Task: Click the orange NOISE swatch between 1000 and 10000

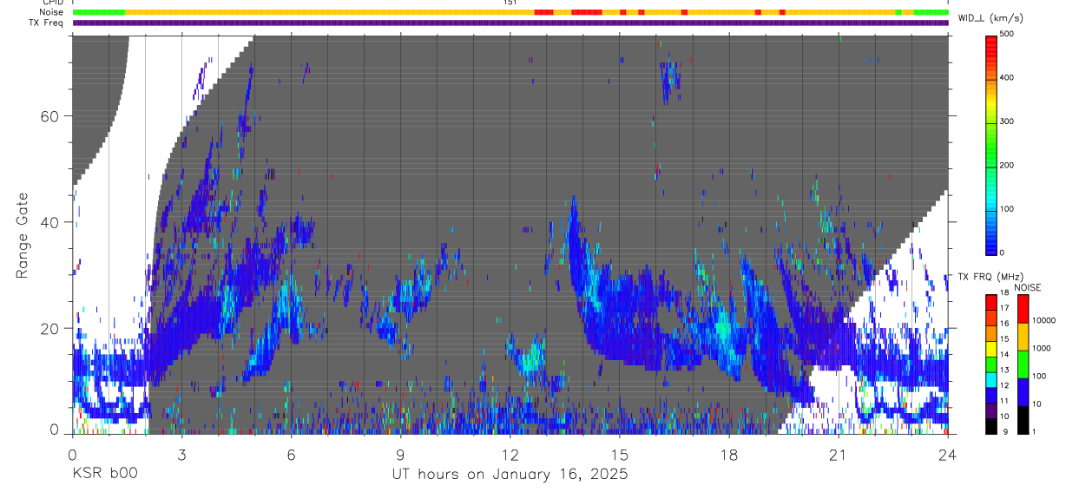Action: (x=1023, y=336)
